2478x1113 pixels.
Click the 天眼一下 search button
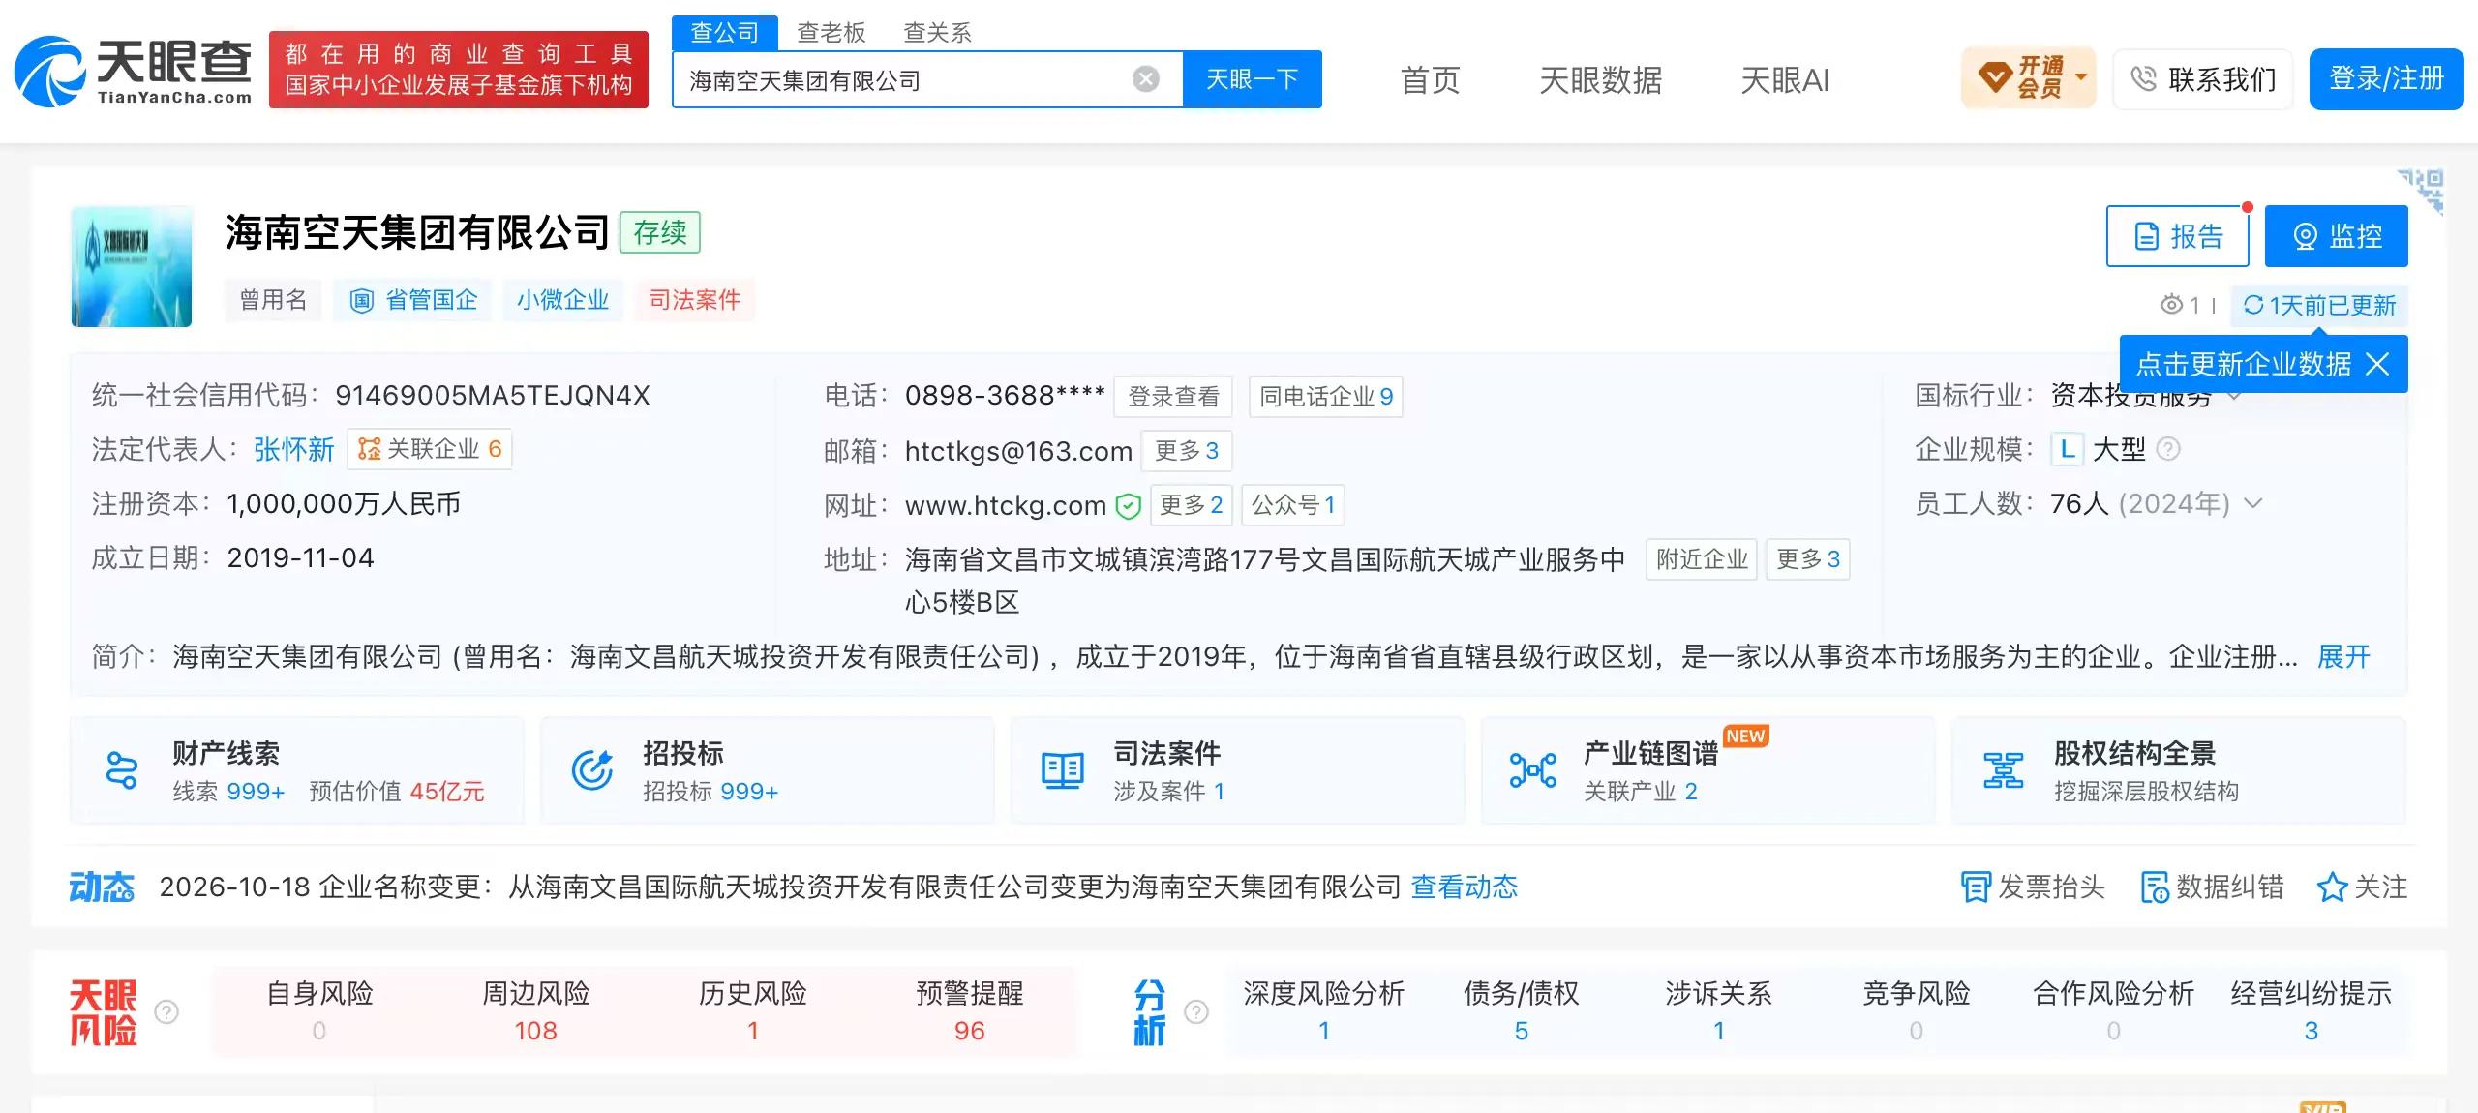coord(1253,79)
